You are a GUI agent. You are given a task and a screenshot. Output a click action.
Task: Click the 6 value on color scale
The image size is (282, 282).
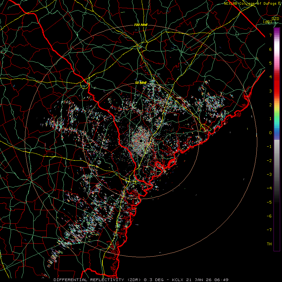270,49
